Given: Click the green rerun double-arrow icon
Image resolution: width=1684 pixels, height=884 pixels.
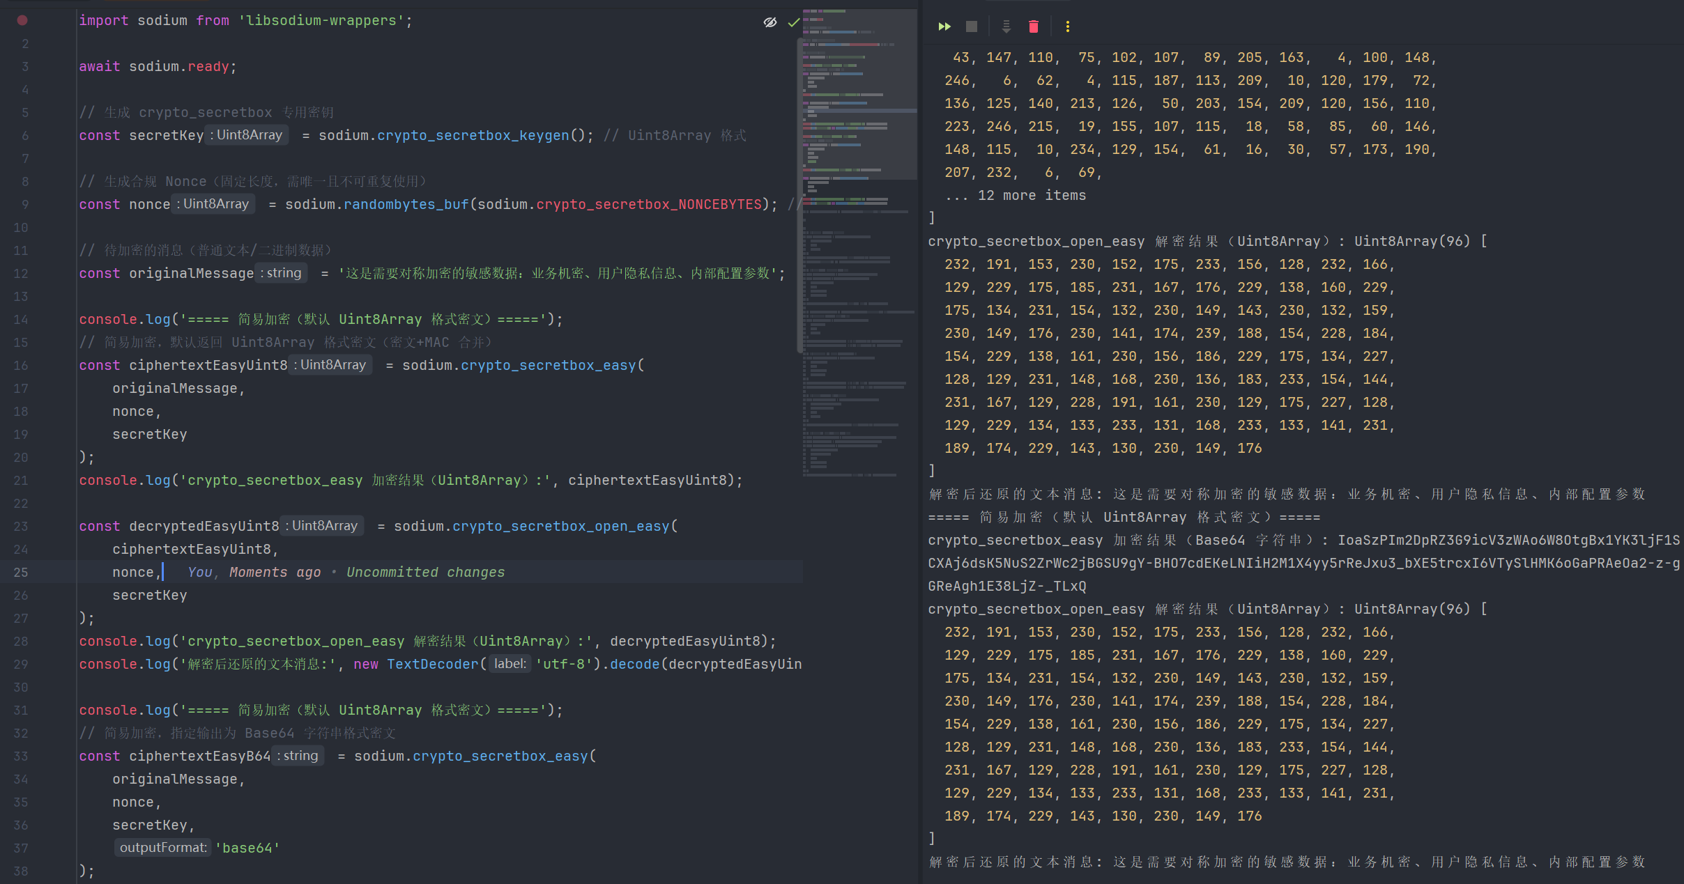Looking at the screenshot, I should coord(944,26).
